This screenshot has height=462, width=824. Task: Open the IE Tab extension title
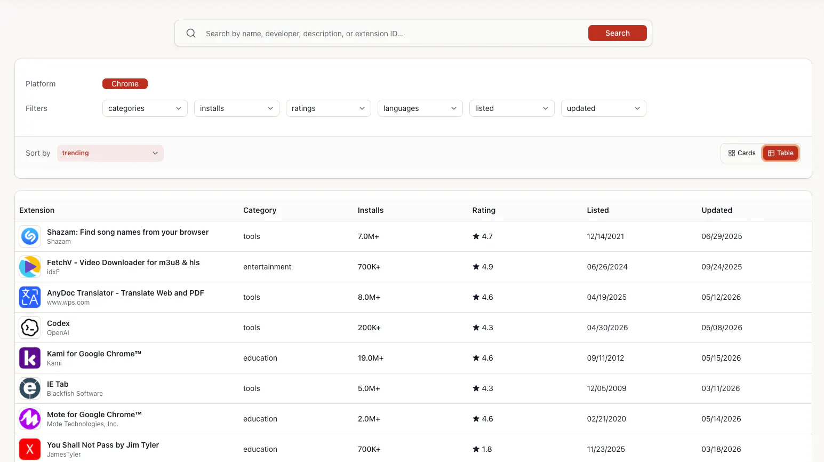[58, 384]
